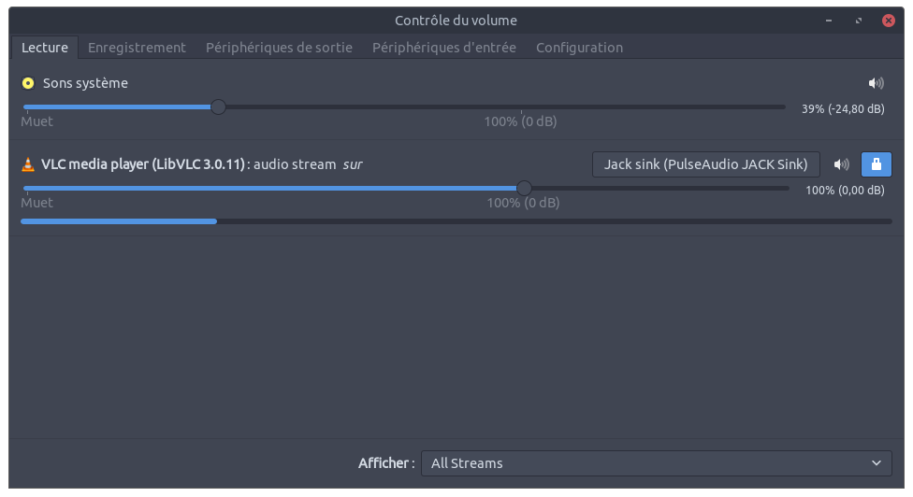The height and width of the screenshot is (497, 913).
Task: Click the VLC cone icon
Action: pos(28,164)
